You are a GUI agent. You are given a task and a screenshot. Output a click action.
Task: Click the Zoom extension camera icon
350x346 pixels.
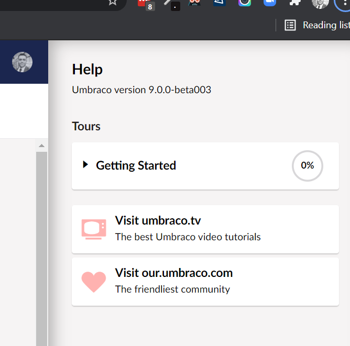(269, 2)
